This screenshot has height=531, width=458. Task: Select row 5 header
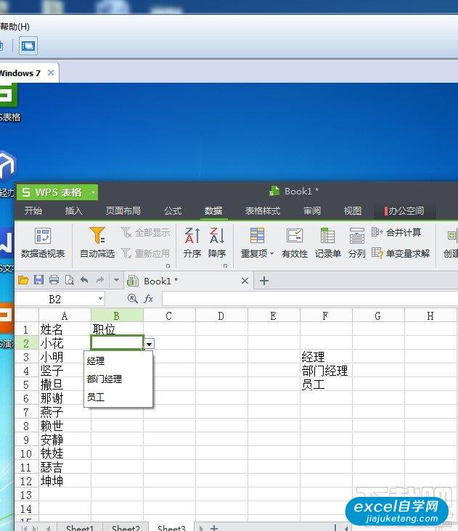26,384
